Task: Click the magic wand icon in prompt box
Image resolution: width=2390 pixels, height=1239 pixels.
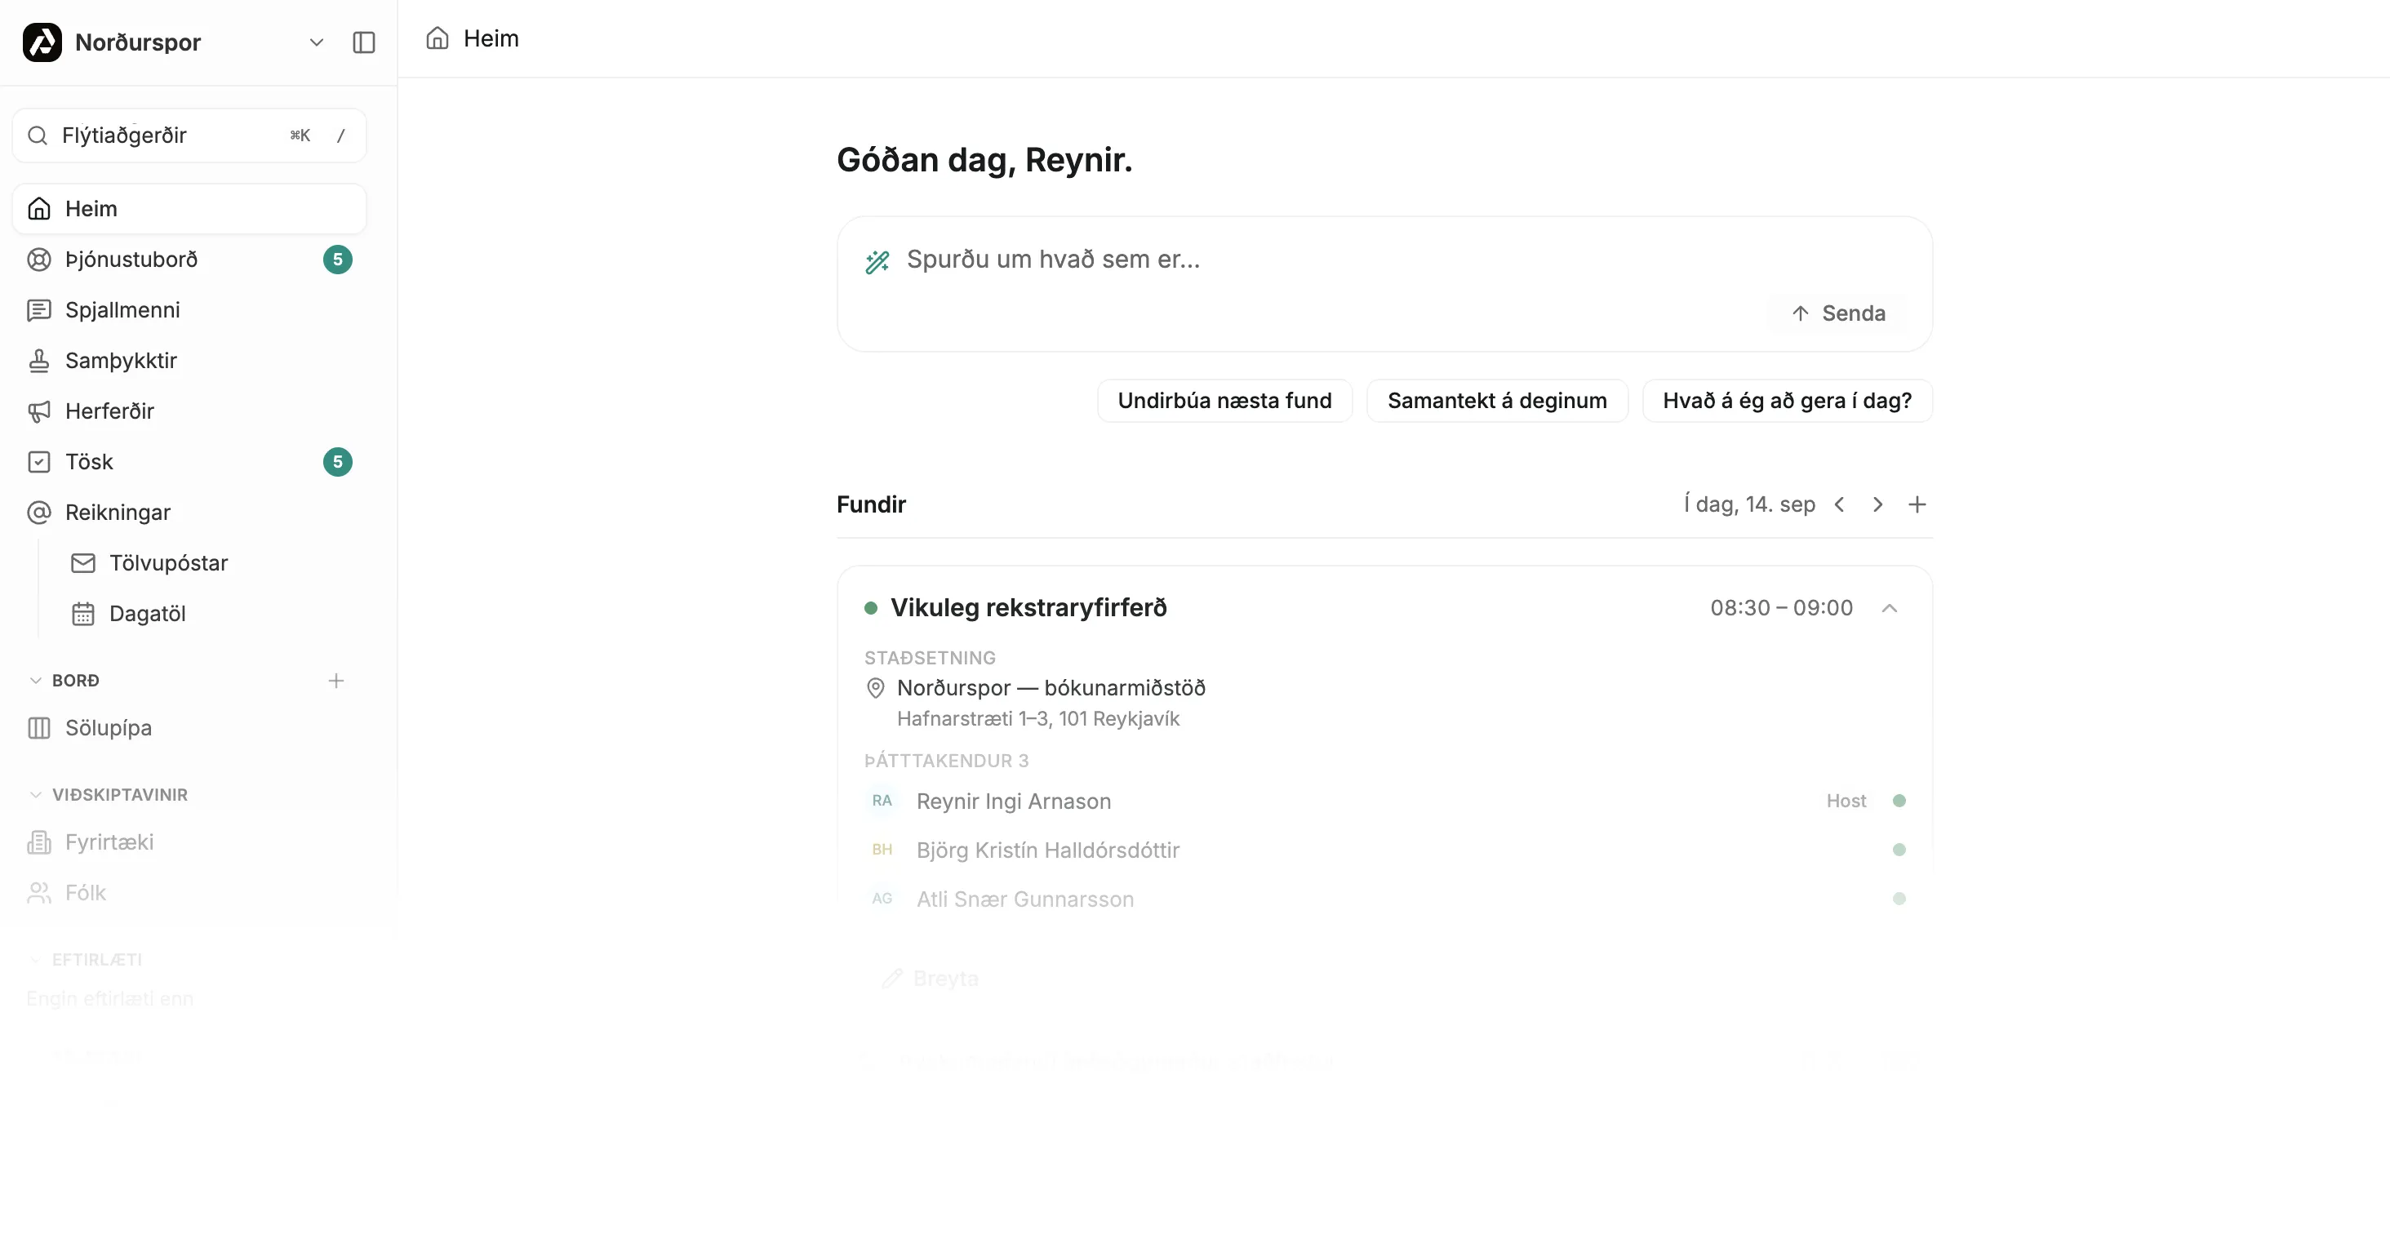Action: pyautogui.click(x=877, y=261)
